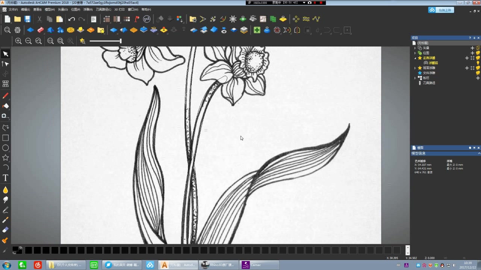Toggle visibility bulb for the 矢量 layer

(x=478, y=48)
